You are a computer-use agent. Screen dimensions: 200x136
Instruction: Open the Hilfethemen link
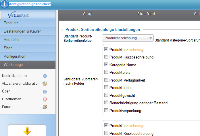[11, 99]
